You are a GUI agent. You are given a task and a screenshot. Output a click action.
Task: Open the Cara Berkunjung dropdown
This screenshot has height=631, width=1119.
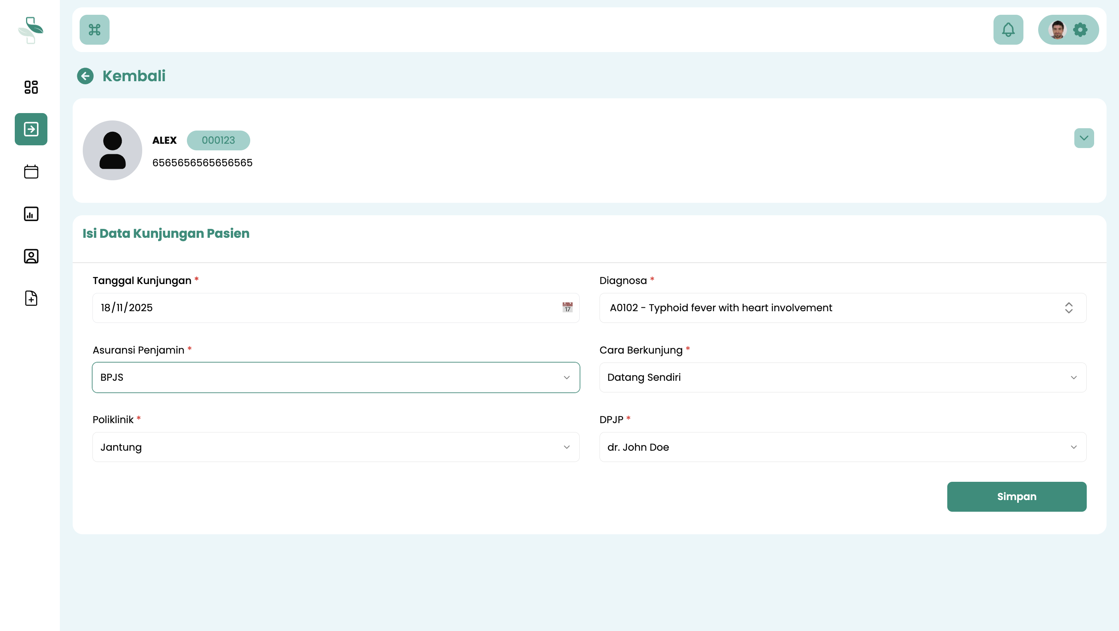click(x=842, y=377)
